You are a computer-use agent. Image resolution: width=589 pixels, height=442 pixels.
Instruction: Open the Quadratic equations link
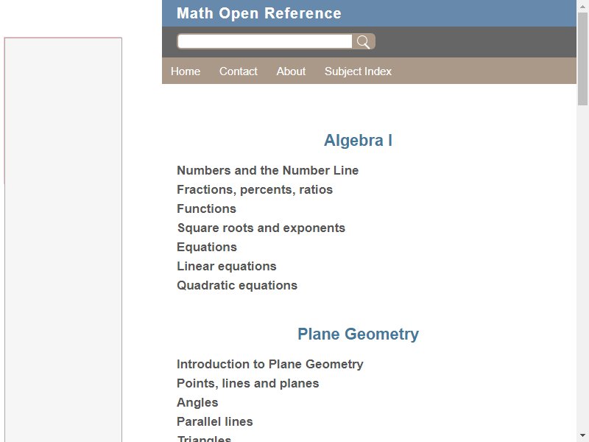click(x=237, y=285)
